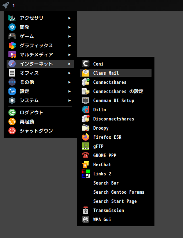Choose Search Start Page entry
This screenshot has width=183, height=238.
tap(116, 201)
